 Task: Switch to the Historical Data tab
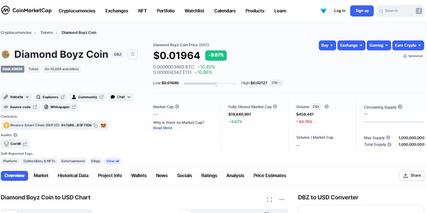point(73,176)
